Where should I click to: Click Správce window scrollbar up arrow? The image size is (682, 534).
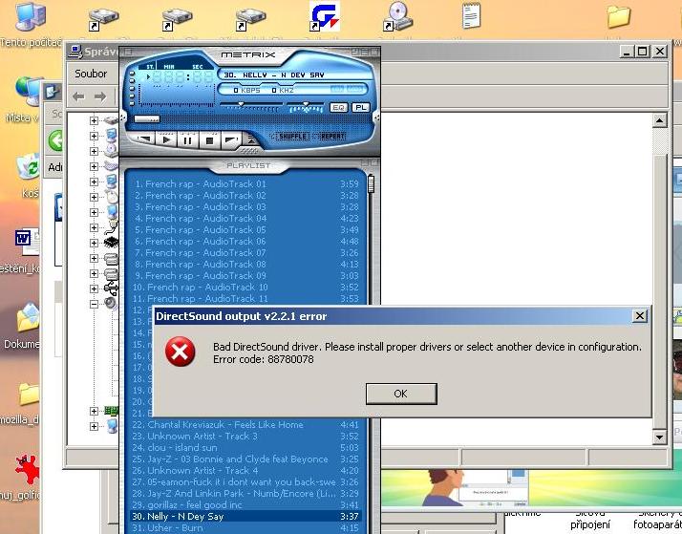pyautogui.click(x=659, y=120)
